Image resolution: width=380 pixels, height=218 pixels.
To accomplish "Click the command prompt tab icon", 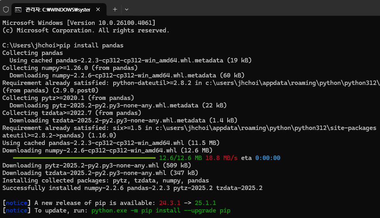I will [18, 9].
